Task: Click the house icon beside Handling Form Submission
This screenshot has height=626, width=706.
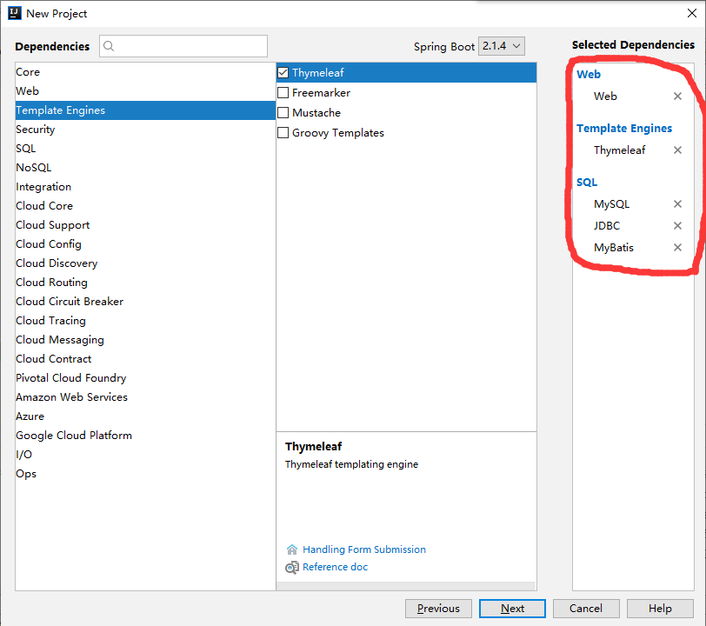Action: click(x=292, y=549)
